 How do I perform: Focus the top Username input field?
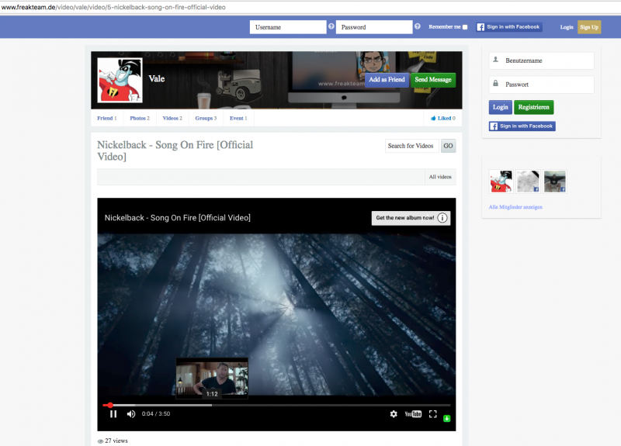click(288, 27)
